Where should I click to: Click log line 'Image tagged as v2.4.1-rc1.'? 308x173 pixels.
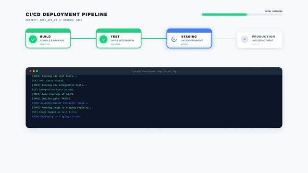tap(54, 112)
